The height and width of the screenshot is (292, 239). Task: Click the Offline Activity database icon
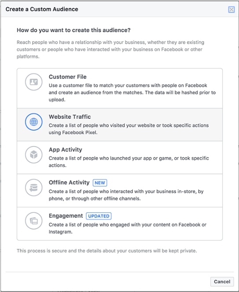click(x=34, y=187)
